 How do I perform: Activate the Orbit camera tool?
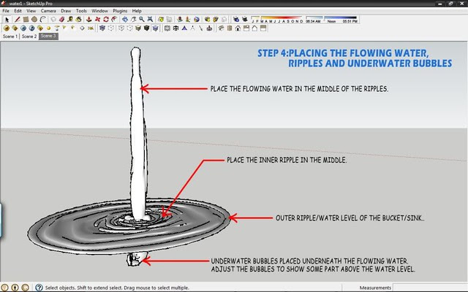[125, 20]
